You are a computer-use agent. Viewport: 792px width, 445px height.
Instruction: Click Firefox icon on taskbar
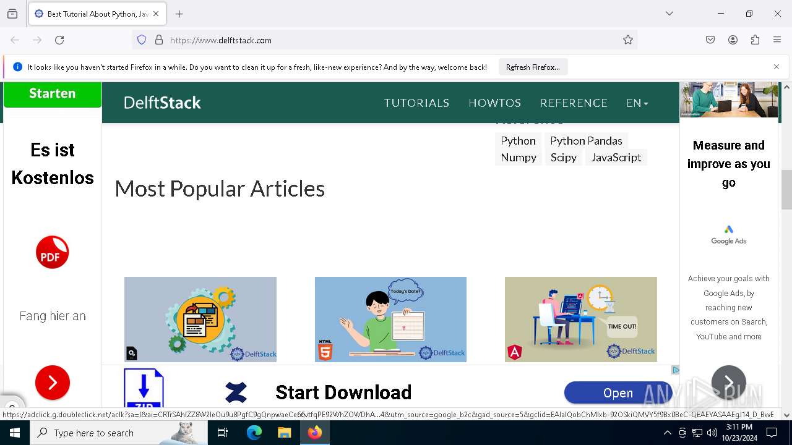coord(314,433)
